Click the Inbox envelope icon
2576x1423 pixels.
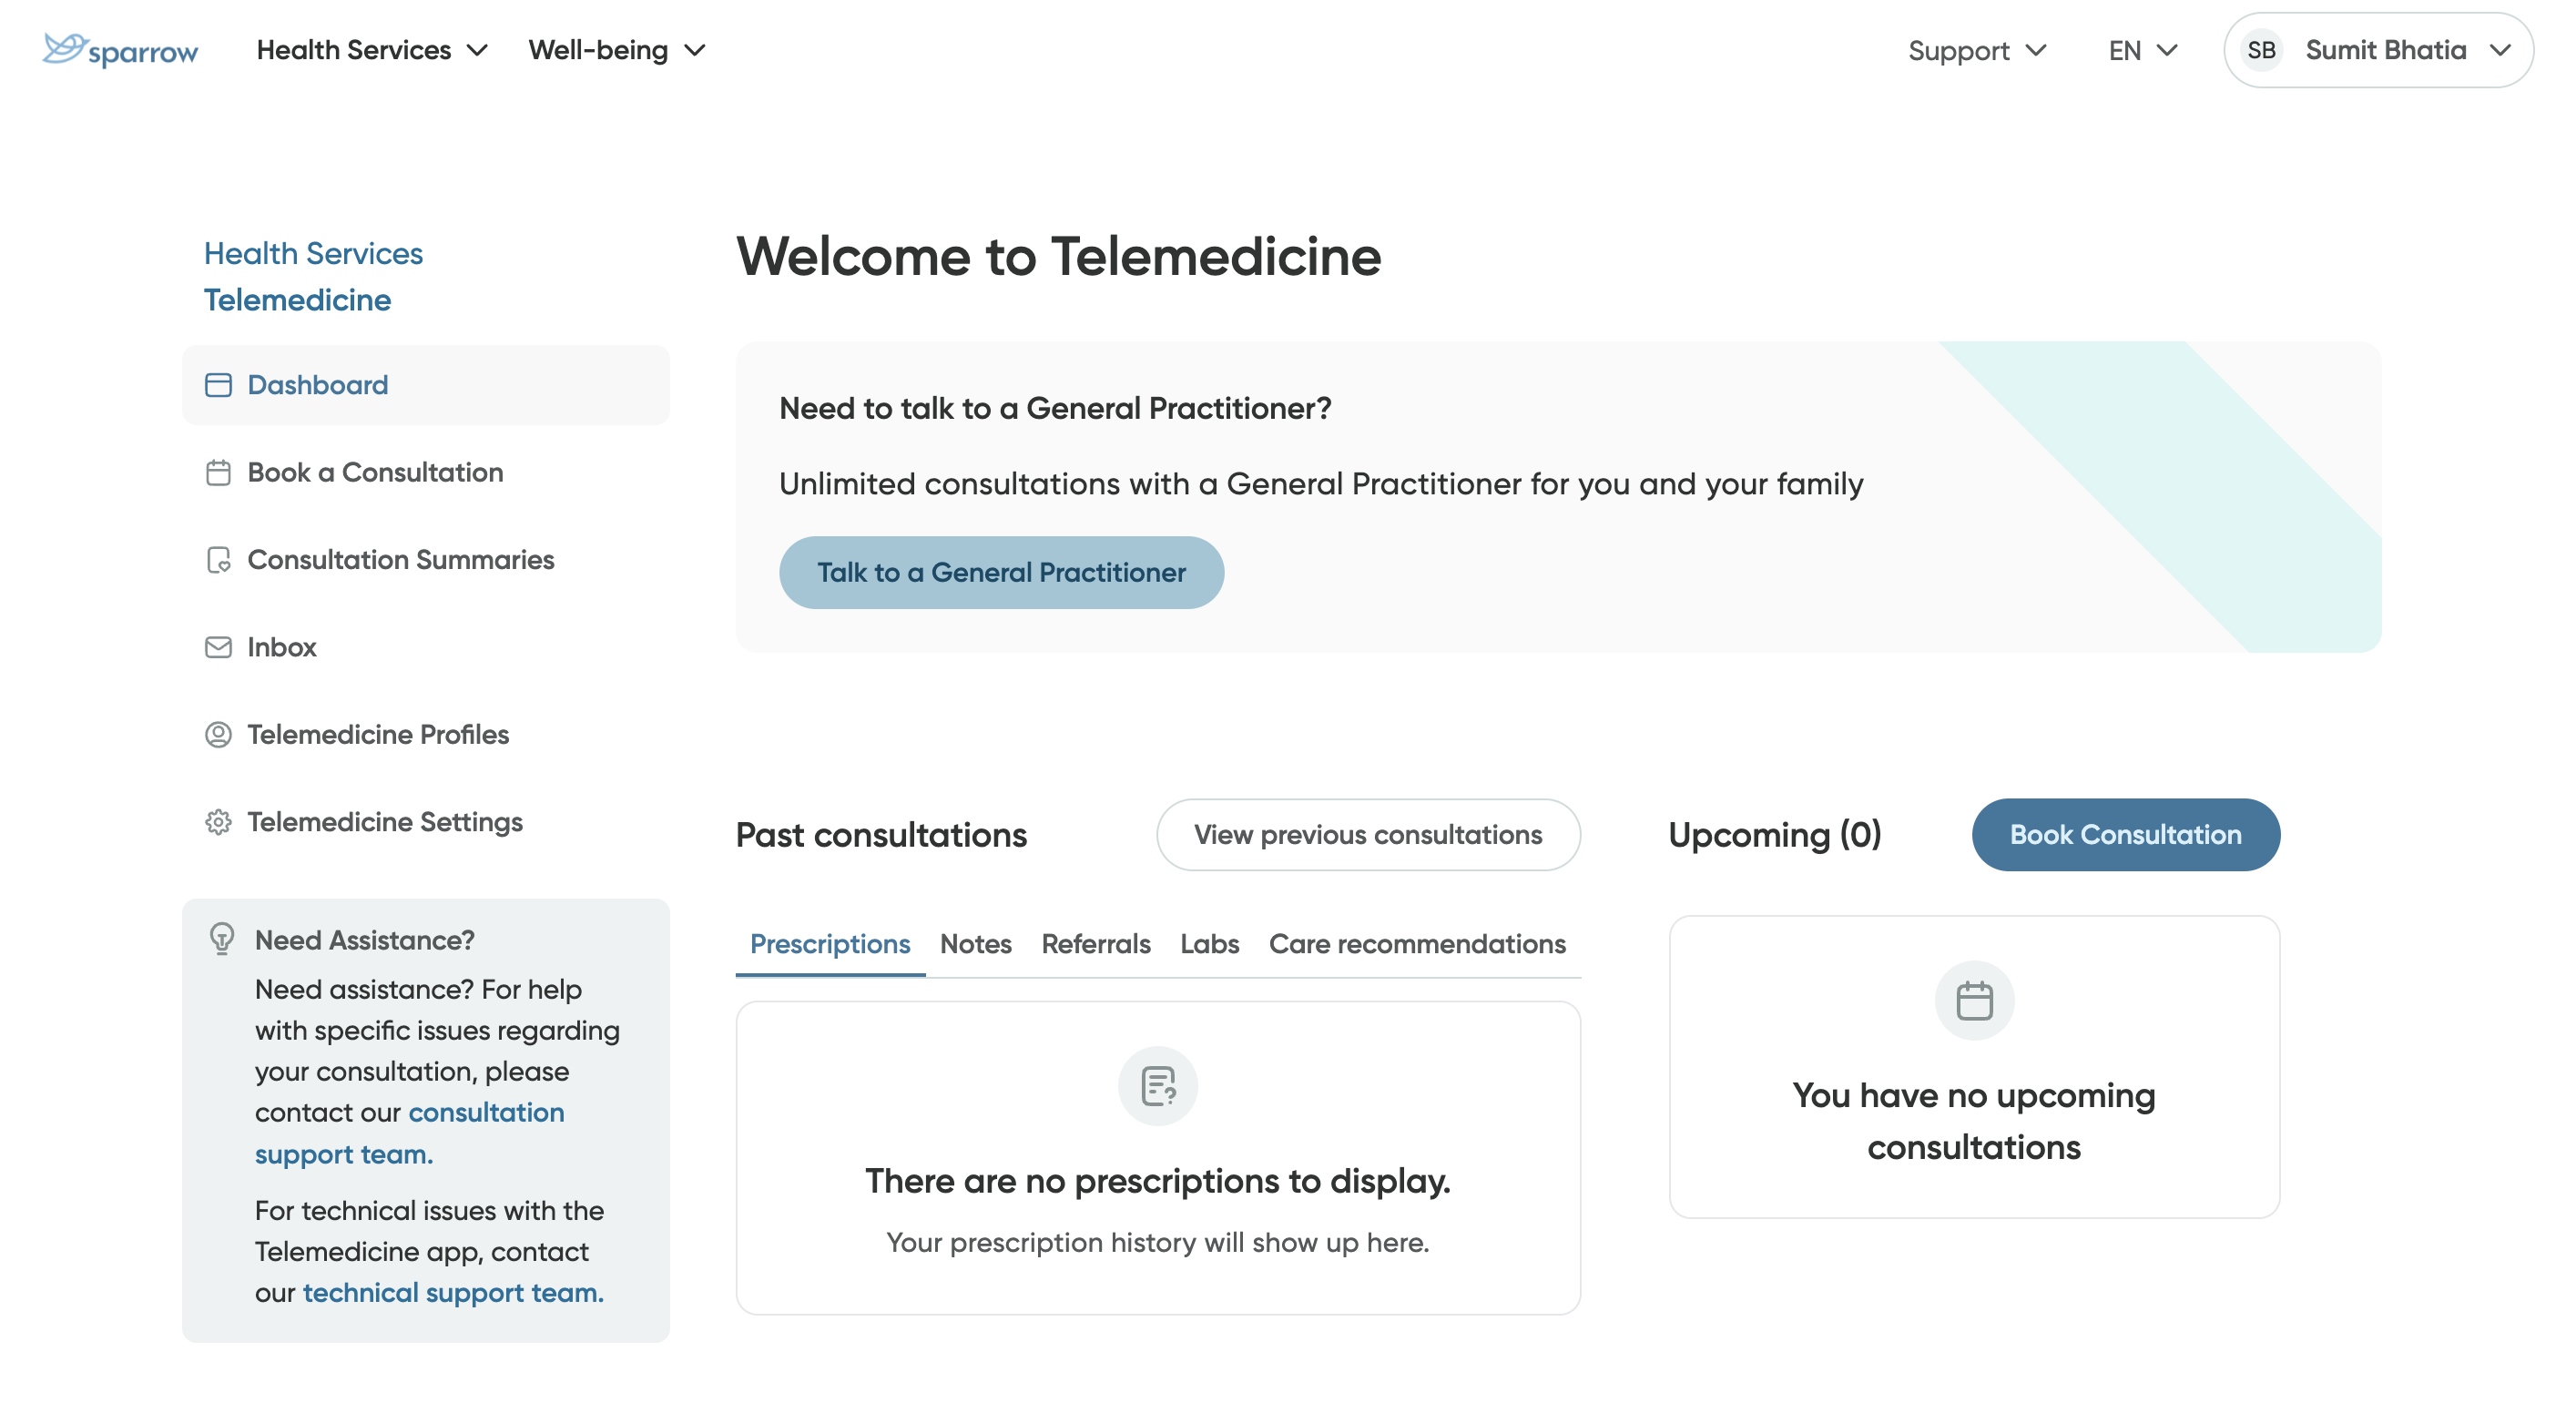coord(219,647)
